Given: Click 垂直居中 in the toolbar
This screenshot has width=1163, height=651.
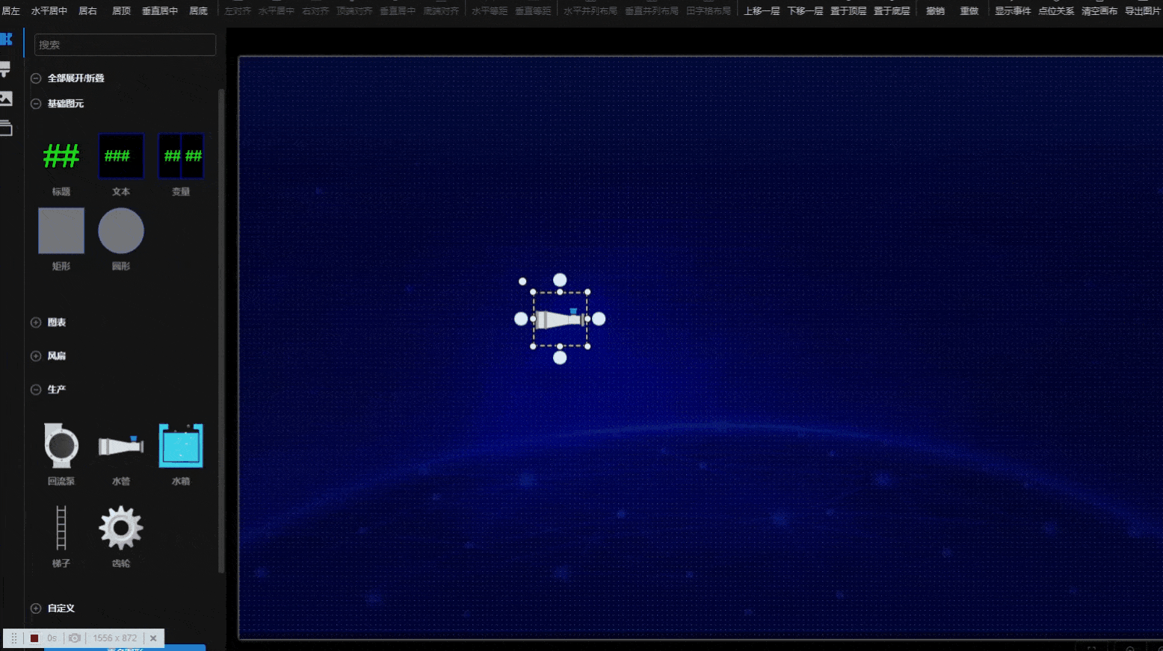Looking at the screenshot, I should pos(160,10).
